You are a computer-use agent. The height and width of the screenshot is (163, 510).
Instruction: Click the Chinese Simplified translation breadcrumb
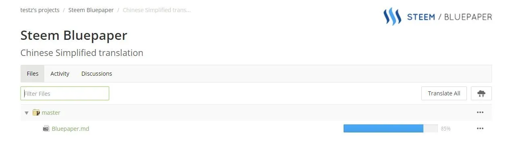pyautogui.click(x=156, y=10)
